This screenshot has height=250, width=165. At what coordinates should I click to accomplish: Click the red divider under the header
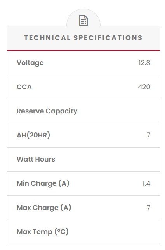pyautogui.click(x=83, y=51)
